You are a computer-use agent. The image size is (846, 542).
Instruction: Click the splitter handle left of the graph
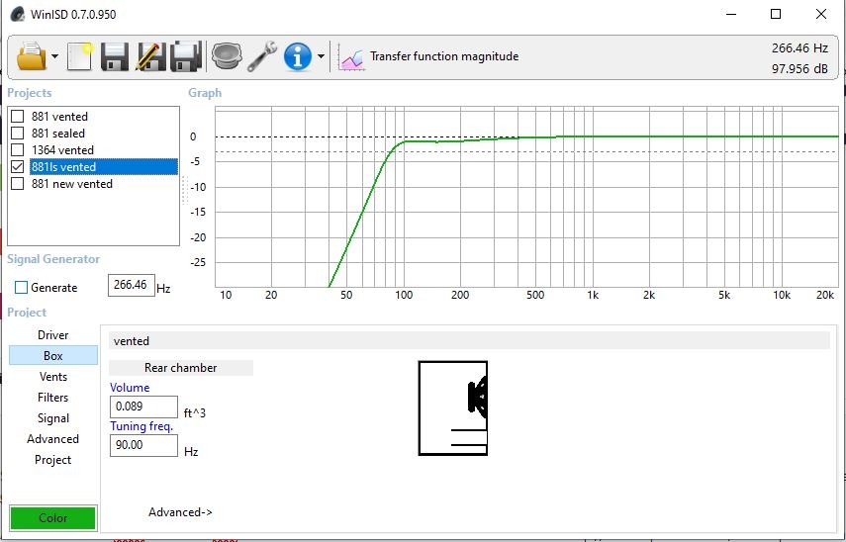(x=184, y=190)
